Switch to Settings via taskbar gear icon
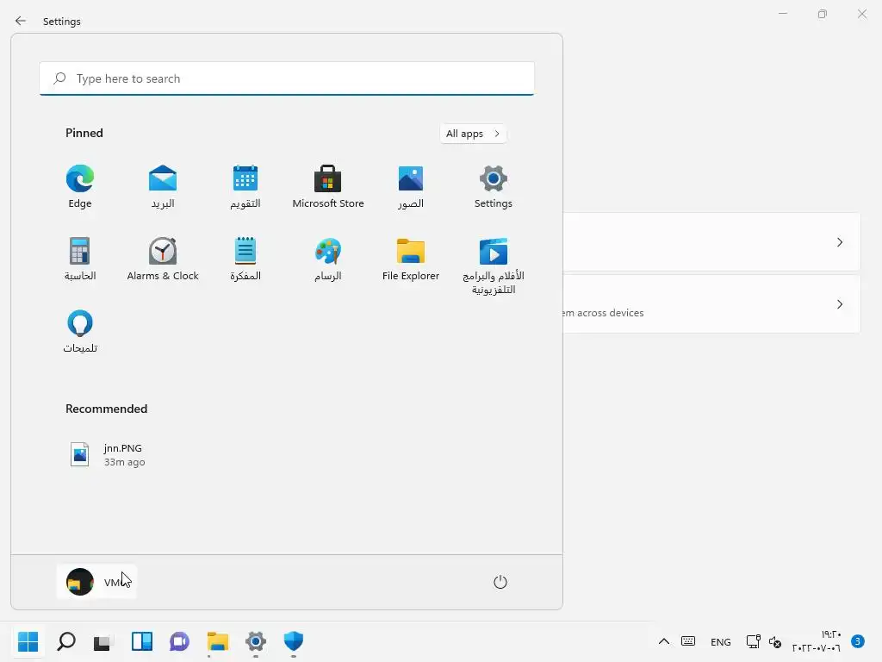Screen dimensions: 882x662 point(255,641)
